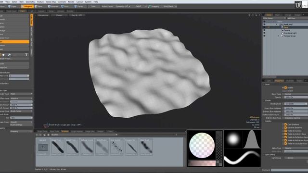The image size is (308, 173).
Task: Select the round procedural brush tip icon
Action: (x=3, y=55)
